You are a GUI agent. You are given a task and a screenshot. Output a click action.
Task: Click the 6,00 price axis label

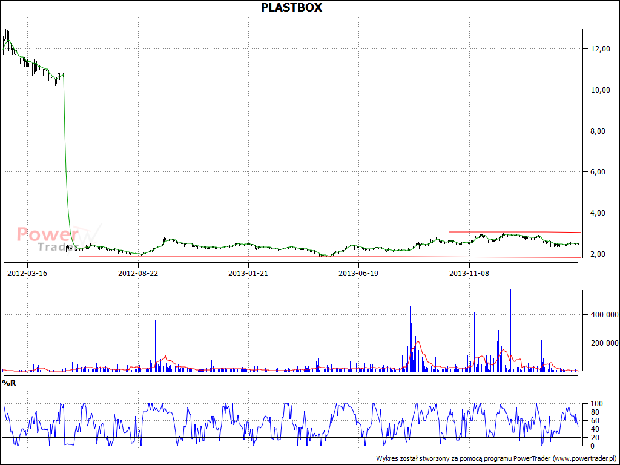coord(598,171)
